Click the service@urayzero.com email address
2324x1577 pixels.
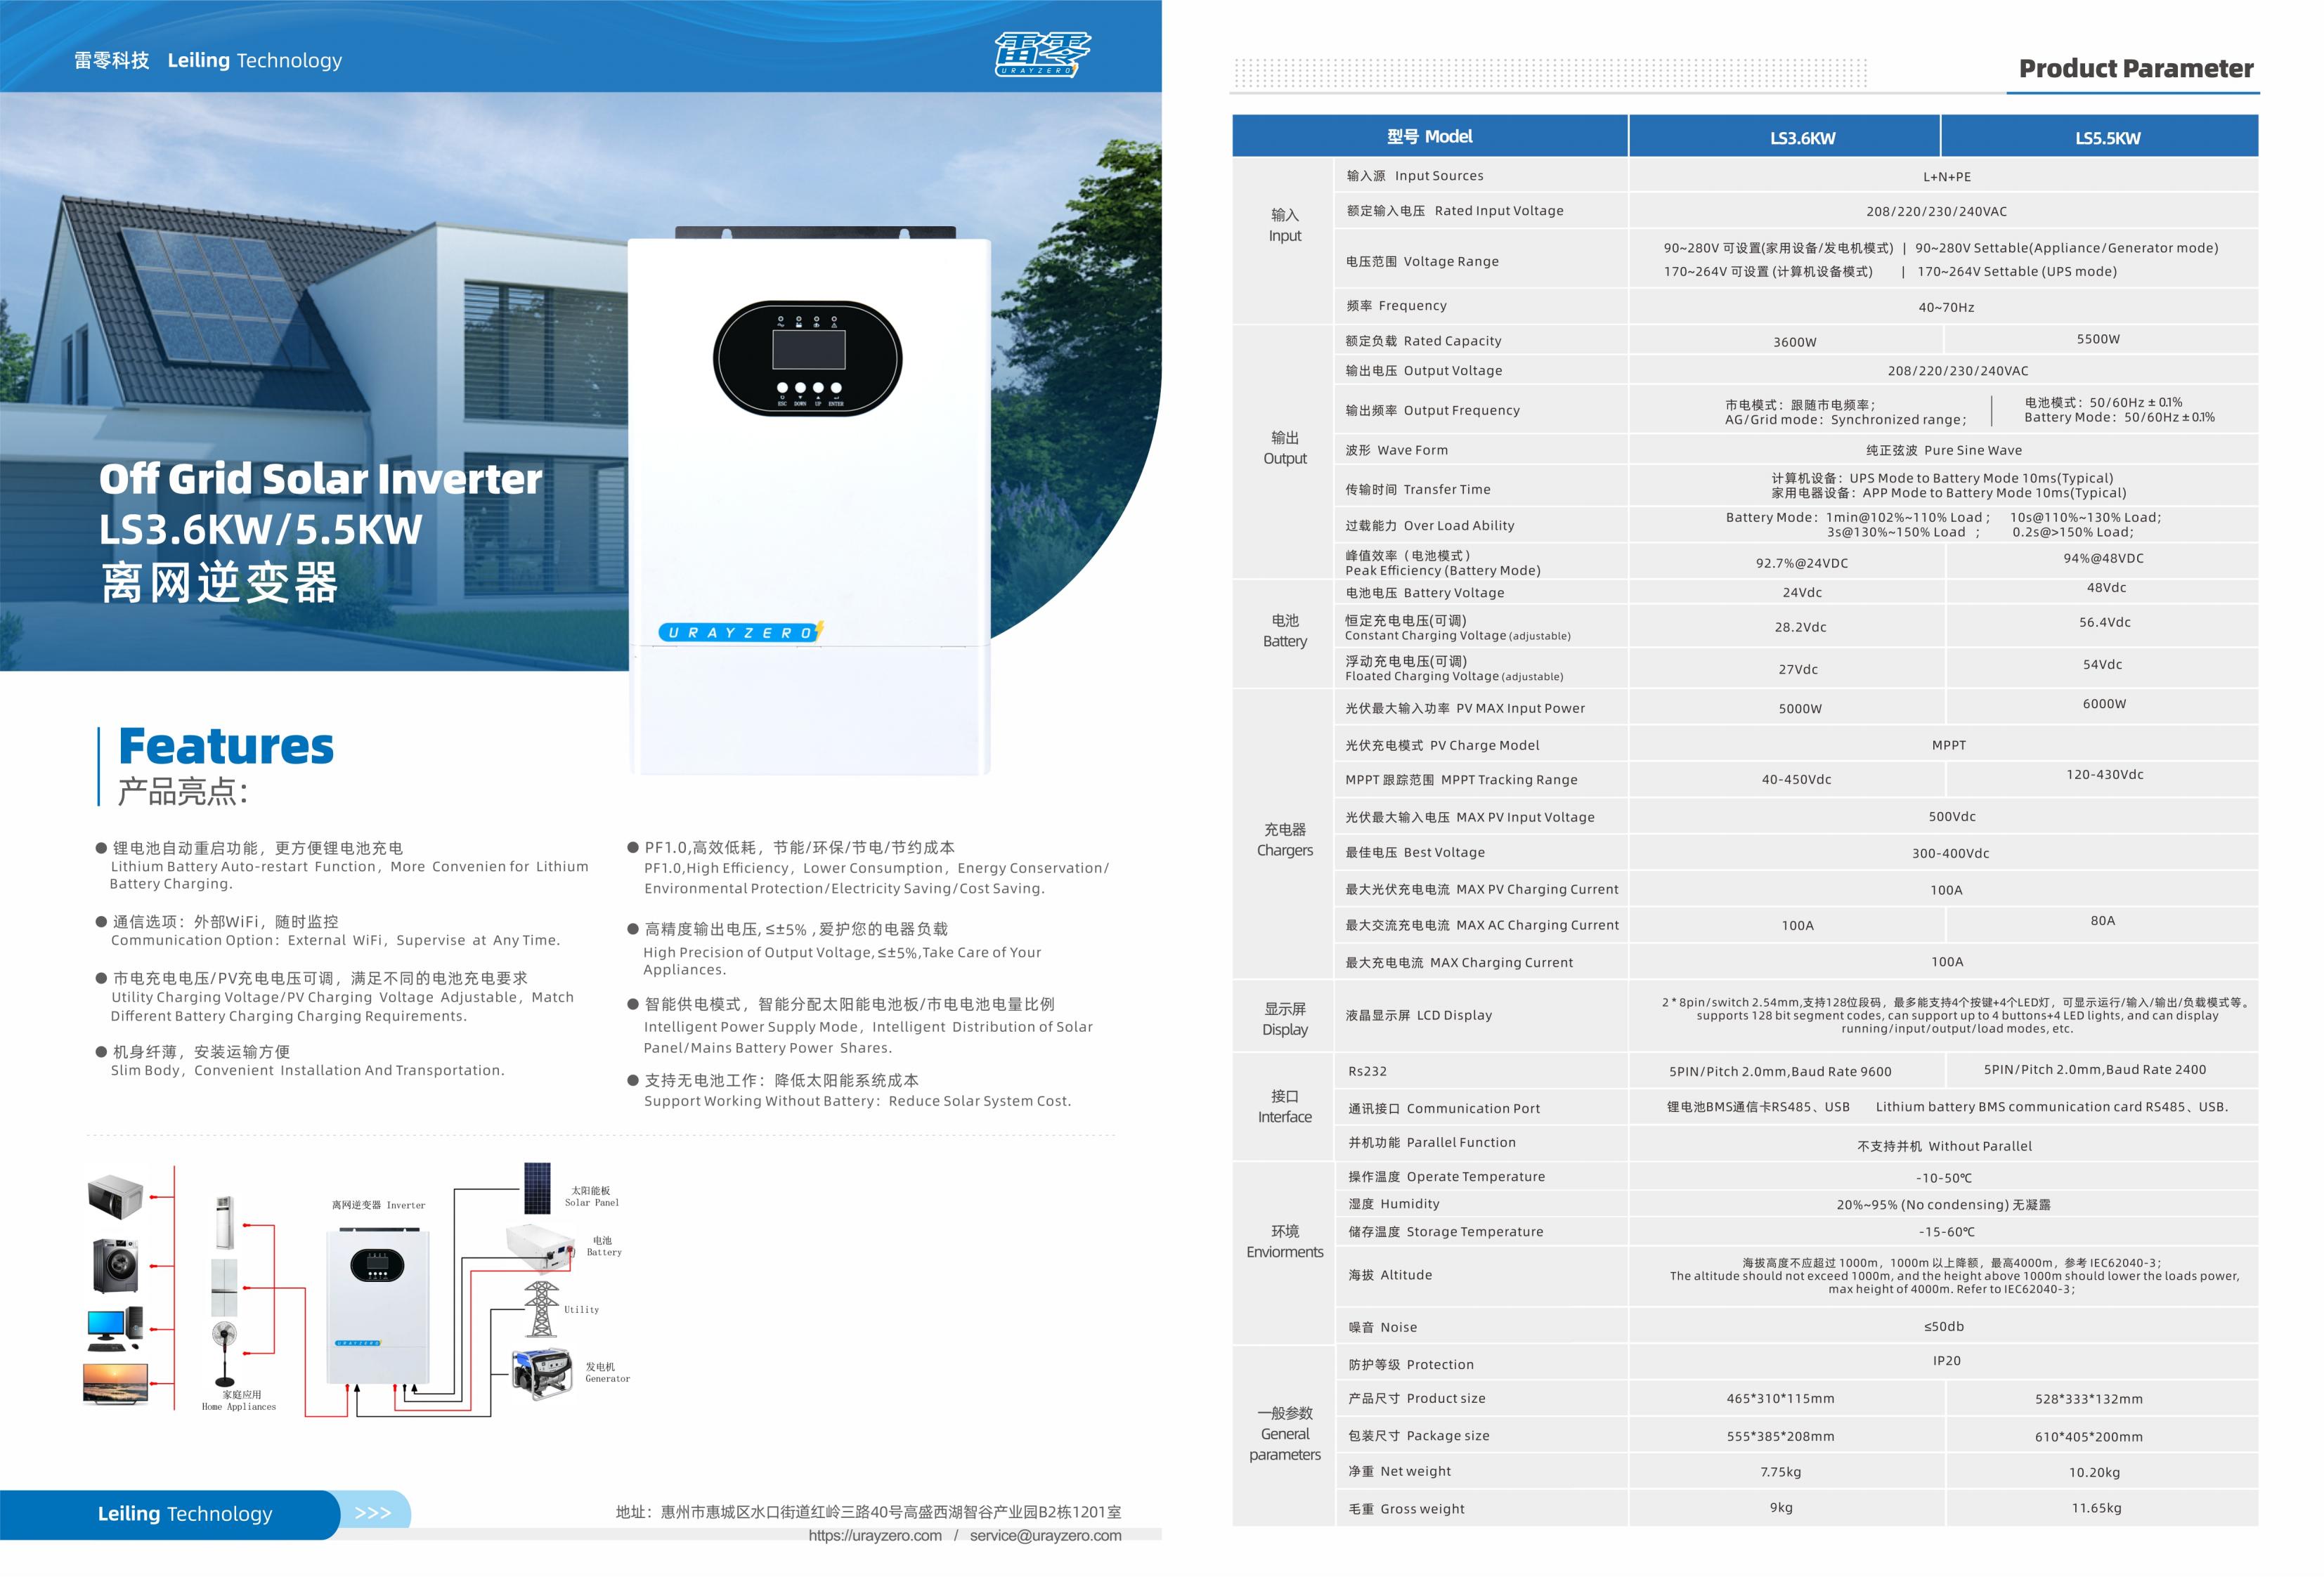click(x=1045, y=1535)
